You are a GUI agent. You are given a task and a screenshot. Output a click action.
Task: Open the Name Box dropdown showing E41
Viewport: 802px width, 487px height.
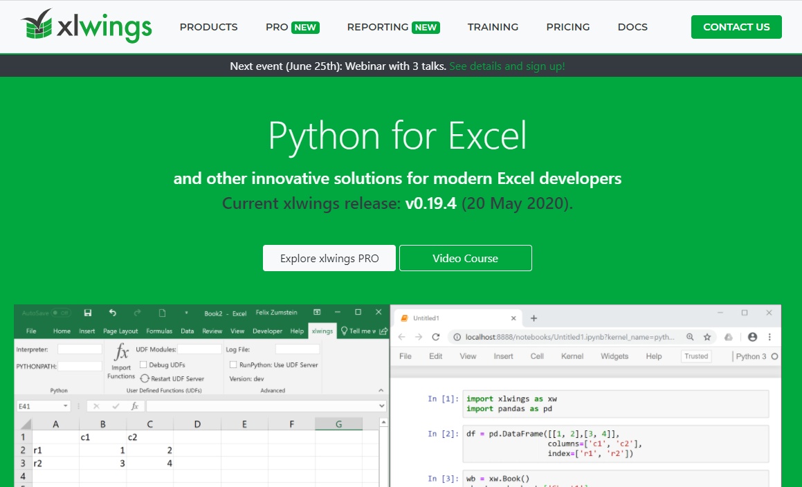point(66,405)
